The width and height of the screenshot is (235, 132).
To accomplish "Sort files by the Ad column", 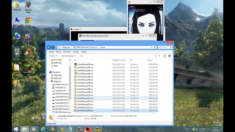I will point(75,60).
